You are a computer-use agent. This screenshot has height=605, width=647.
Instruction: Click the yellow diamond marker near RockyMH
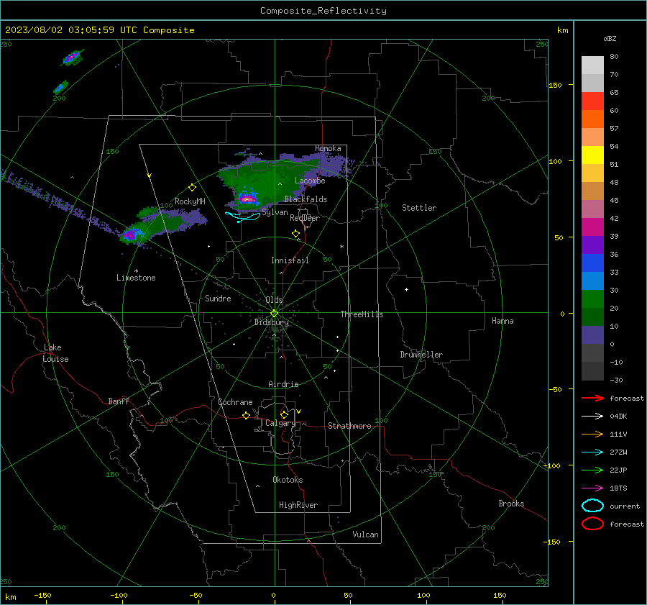point(192,188)
